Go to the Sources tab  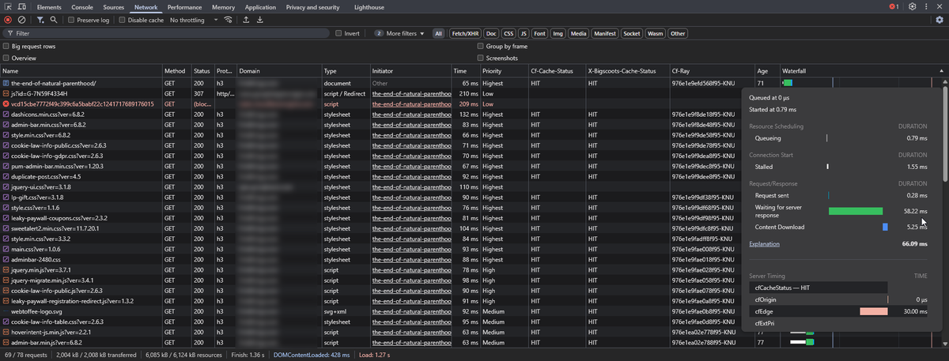coord(113,7)
